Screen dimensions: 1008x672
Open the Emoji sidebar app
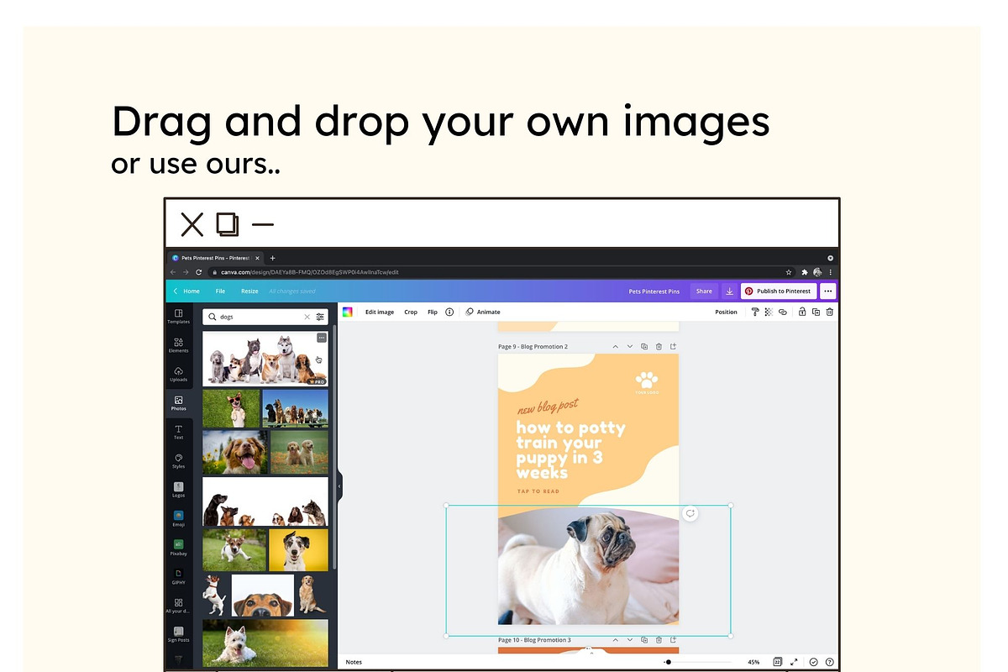[x=178, y=518]
